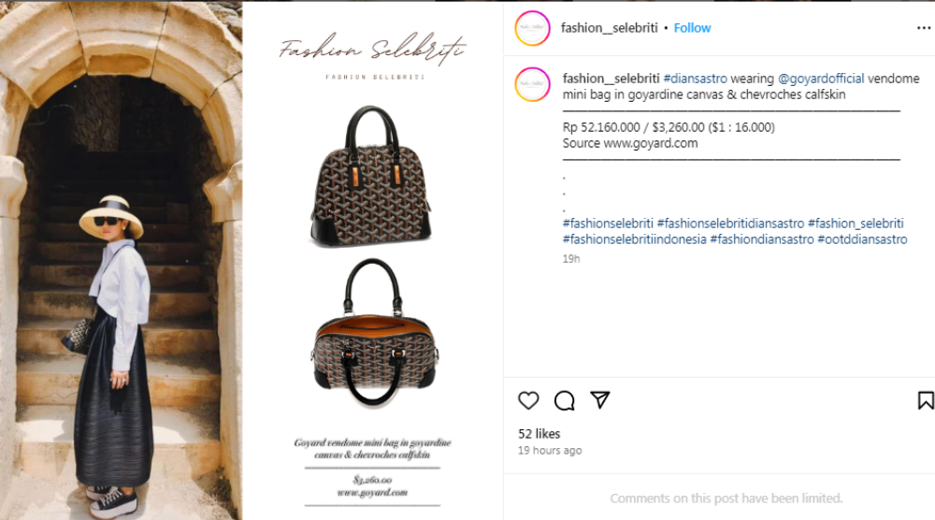Open the #fashionselebriti hashtag
Viewport: 935px width, 520px height.
point(608,224)
